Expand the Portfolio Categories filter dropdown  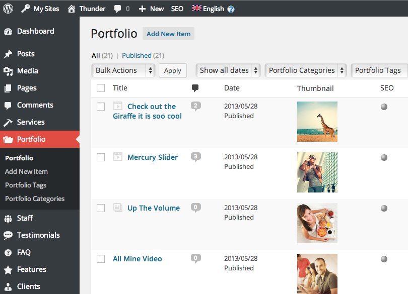[x=305, y=70]
